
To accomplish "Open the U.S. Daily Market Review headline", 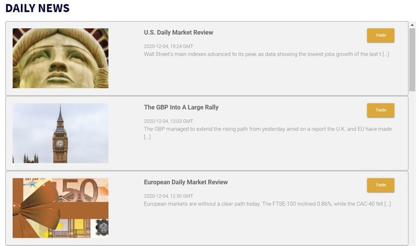I will pyautogui.click(x=178, y=32).
